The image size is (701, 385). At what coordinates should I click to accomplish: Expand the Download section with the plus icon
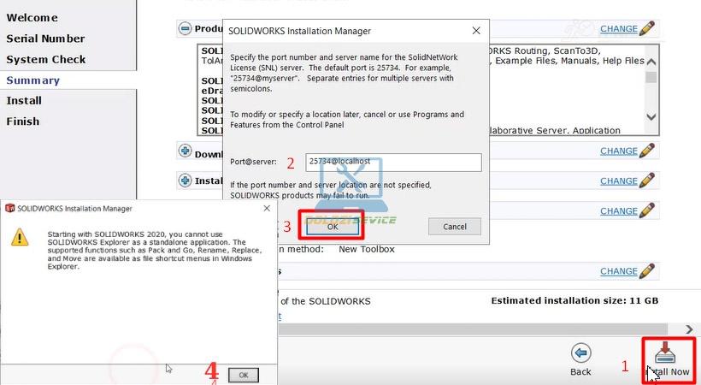(x=185, y=151)
